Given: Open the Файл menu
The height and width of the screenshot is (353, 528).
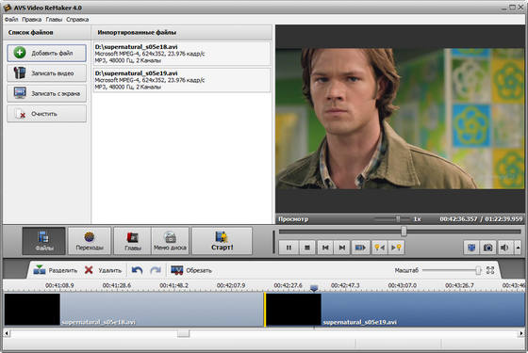Looking at the screenshot, I should click(x=11, y=20).
